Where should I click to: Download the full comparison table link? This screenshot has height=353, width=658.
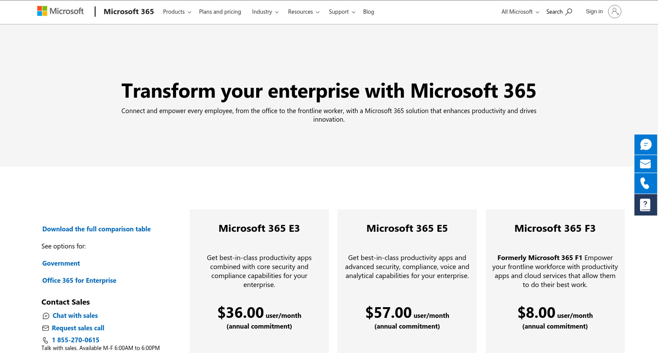coord(96,229)
